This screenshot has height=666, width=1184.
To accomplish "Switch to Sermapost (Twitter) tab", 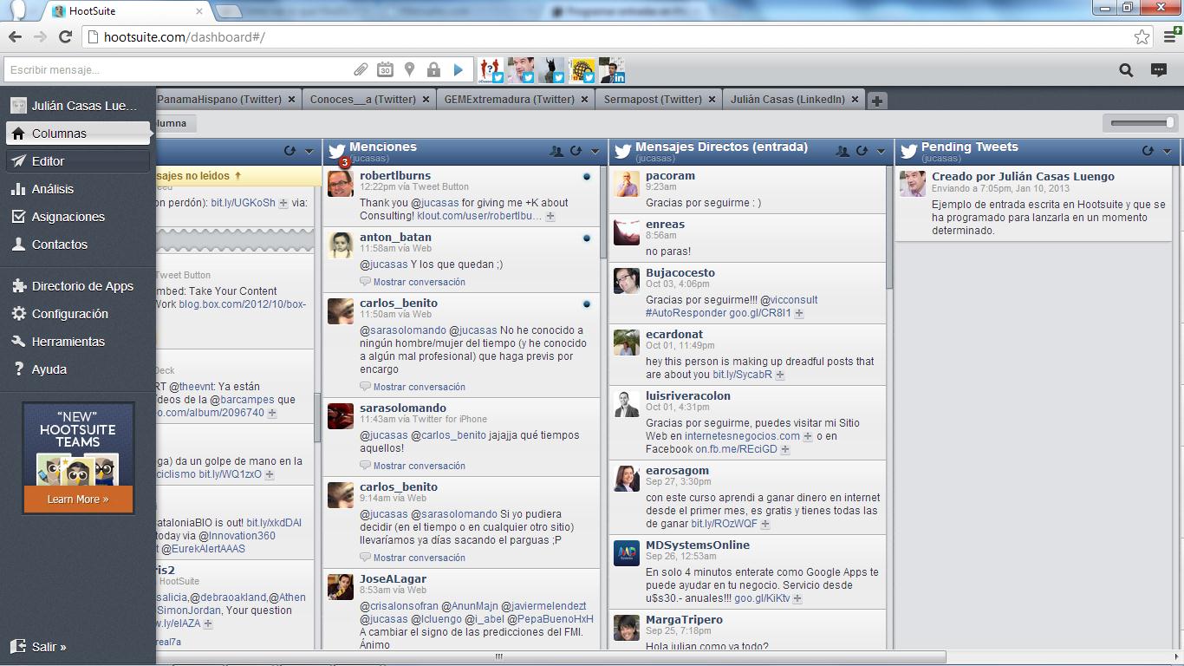I will click(653, 100).
